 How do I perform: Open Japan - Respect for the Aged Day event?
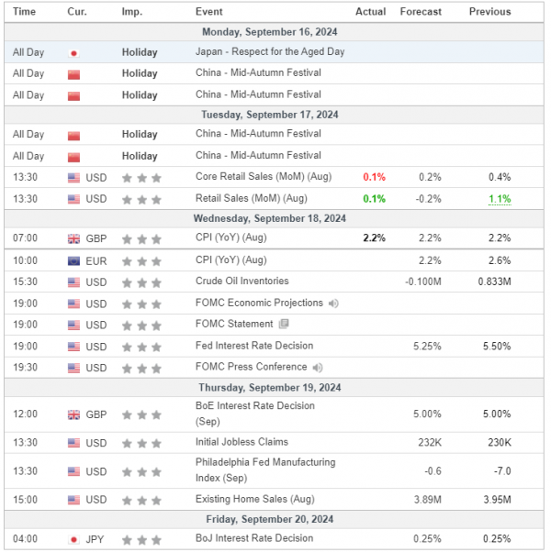click(x=270, y=51)
